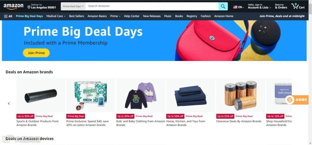312x145 pixels.
Task: Open Best Sellers in navigation bar
Action: tap(76, 16)
